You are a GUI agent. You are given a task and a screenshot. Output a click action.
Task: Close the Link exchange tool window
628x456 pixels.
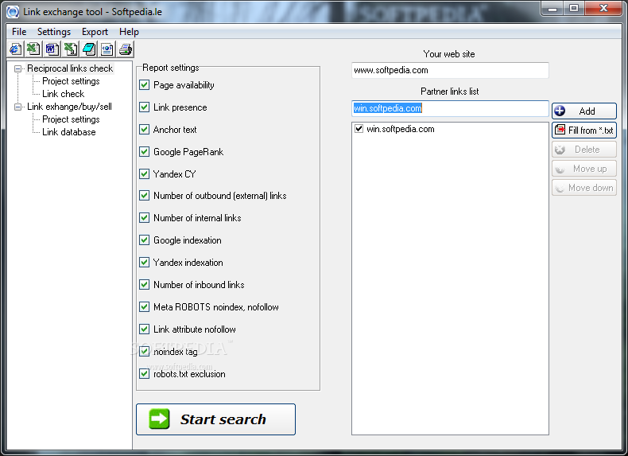click(603, 9)
